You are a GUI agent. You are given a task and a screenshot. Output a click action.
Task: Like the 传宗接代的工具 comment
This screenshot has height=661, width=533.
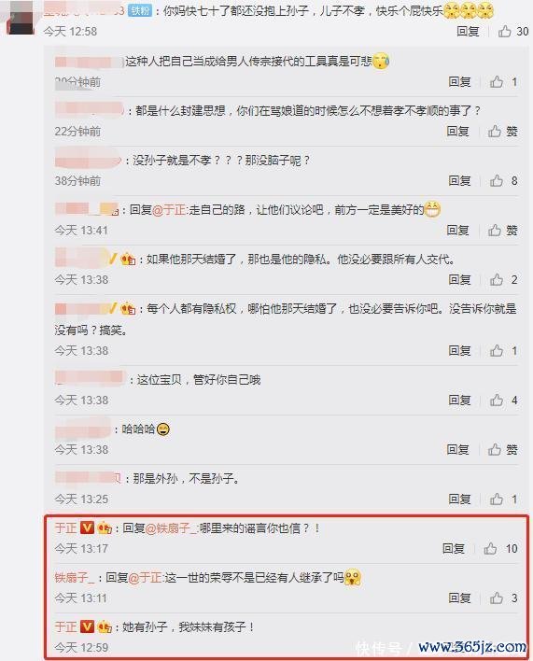point(503,82)
